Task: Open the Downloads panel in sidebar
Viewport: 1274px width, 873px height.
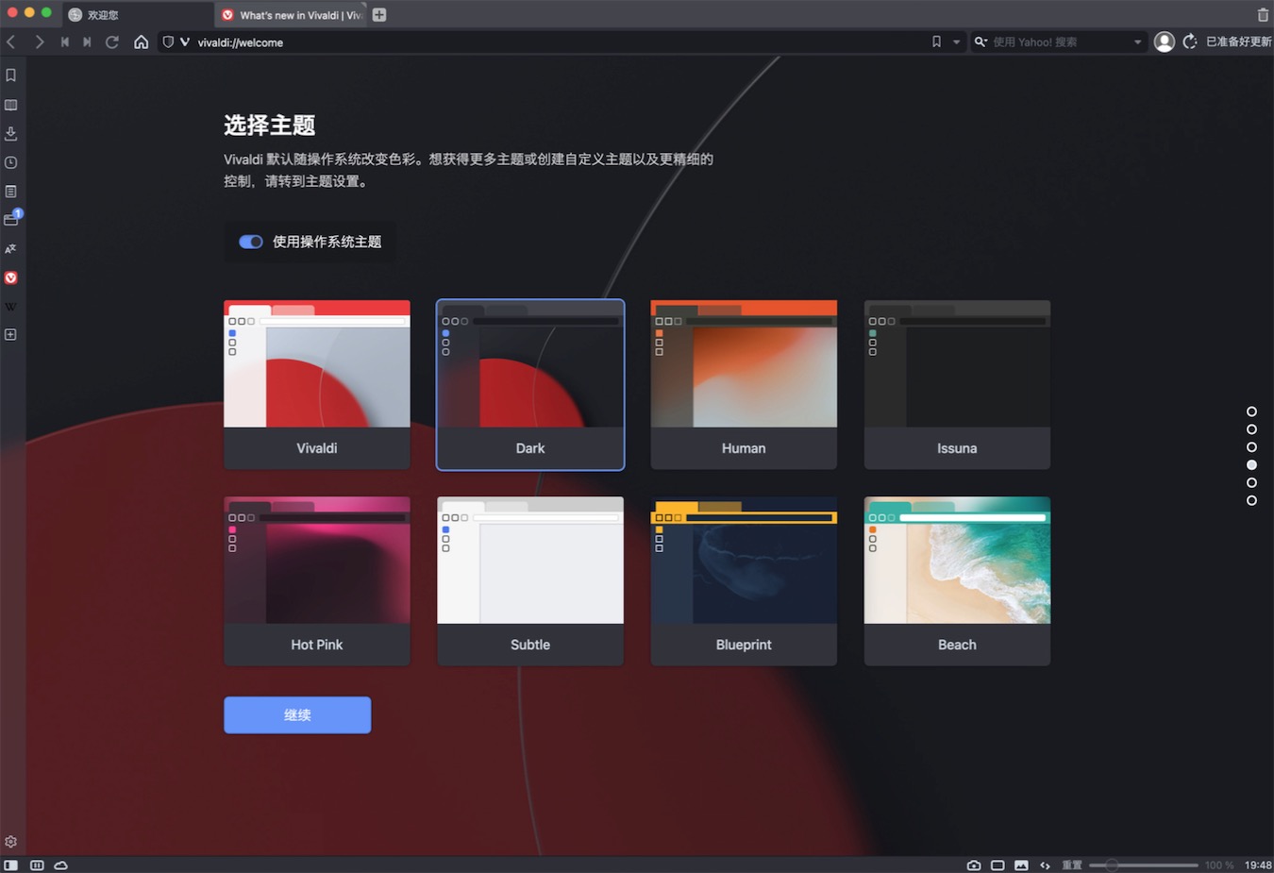Action: [11, 133]
